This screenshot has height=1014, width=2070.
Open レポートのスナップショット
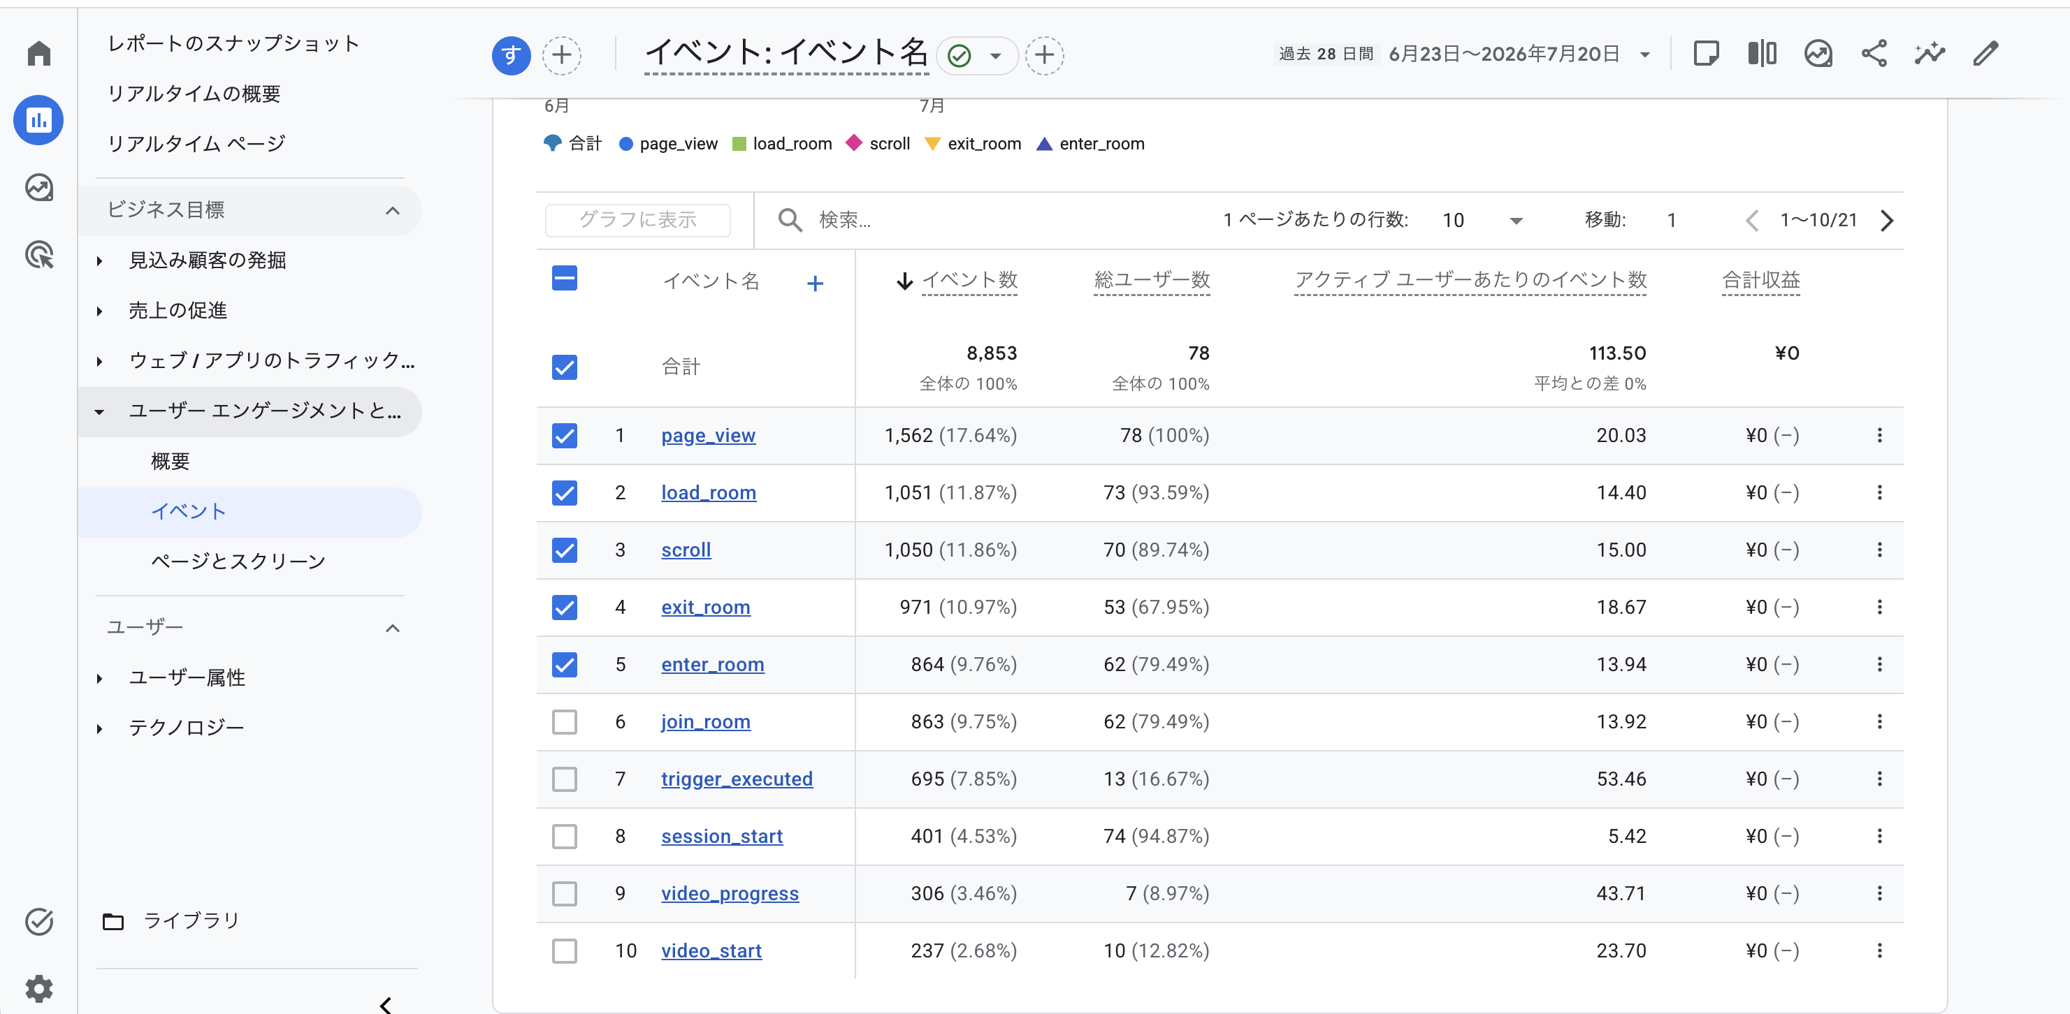click(233, 43)
